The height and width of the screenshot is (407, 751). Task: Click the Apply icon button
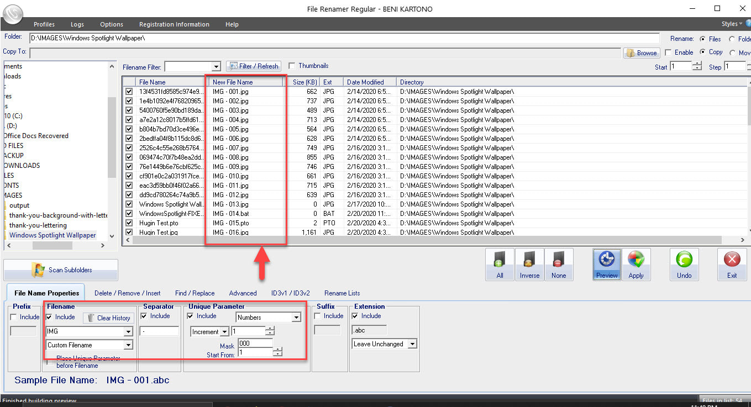(636, 265)
